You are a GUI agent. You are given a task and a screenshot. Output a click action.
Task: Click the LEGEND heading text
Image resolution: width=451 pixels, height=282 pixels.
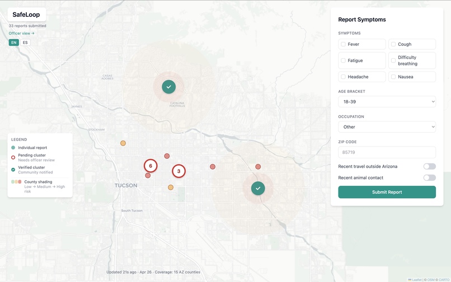point(19,139)
